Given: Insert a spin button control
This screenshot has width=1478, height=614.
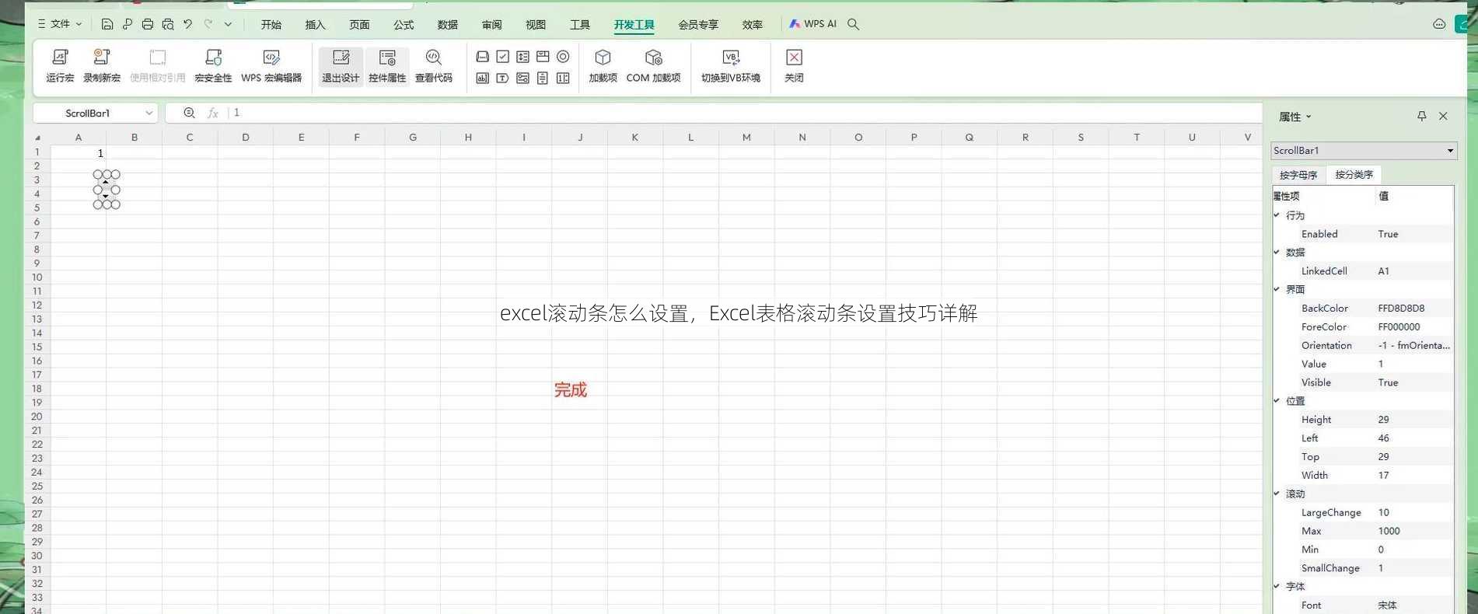Looking at the screenshot, I should (x=563, y=78).
